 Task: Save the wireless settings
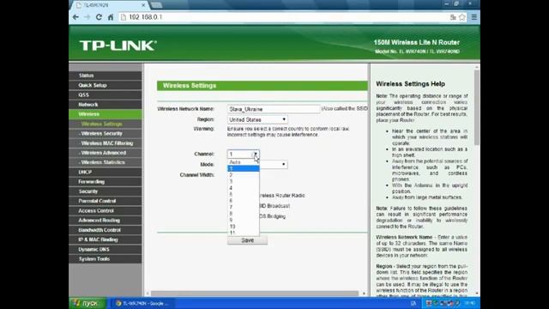[x=247, y=240]
